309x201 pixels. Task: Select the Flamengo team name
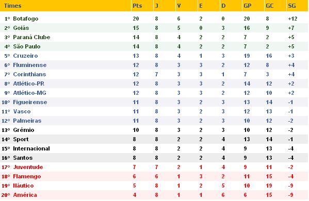pos(27,176)
